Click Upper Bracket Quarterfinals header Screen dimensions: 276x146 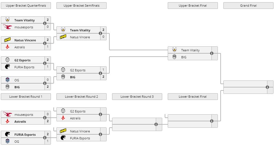tap(26, 6)
